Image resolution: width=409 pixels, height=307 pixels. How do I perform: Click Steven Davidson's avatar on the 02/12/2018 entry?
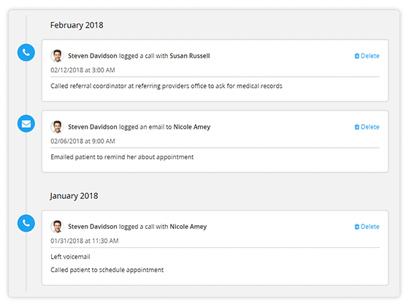pyautogui.click(x=57, y=56)
